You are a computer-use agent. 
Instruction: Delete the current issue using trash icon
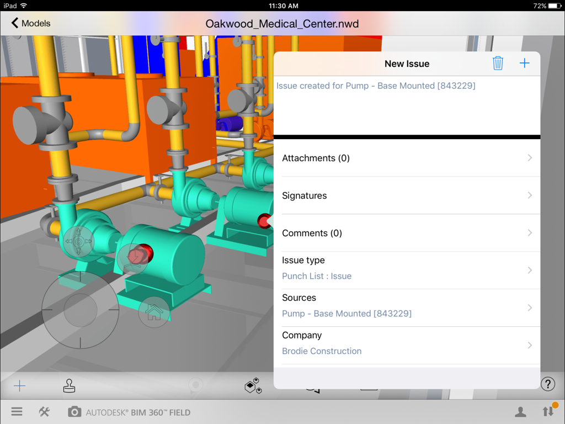[498, 63]
